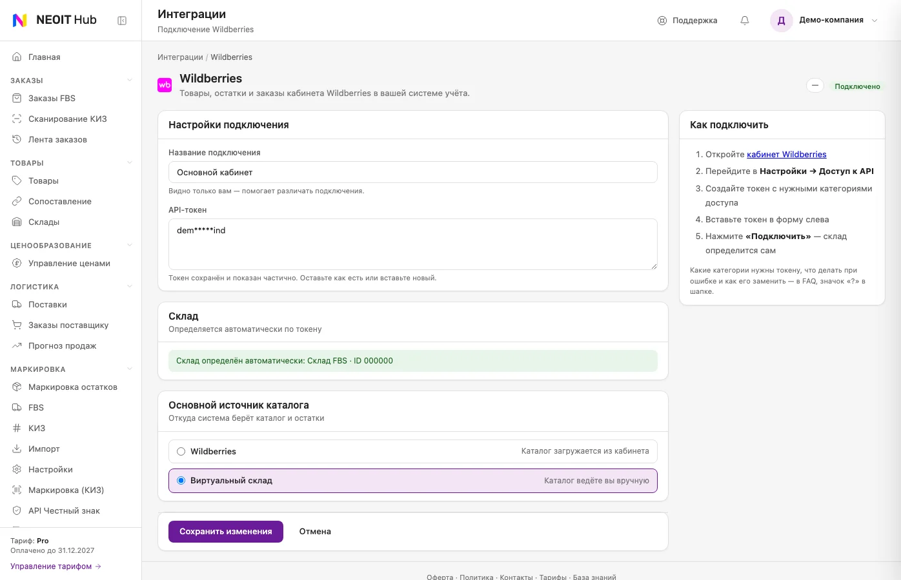Click the Заказы поставщику cart icon
This screenshot has width=901, height=580.
(17, 325)
